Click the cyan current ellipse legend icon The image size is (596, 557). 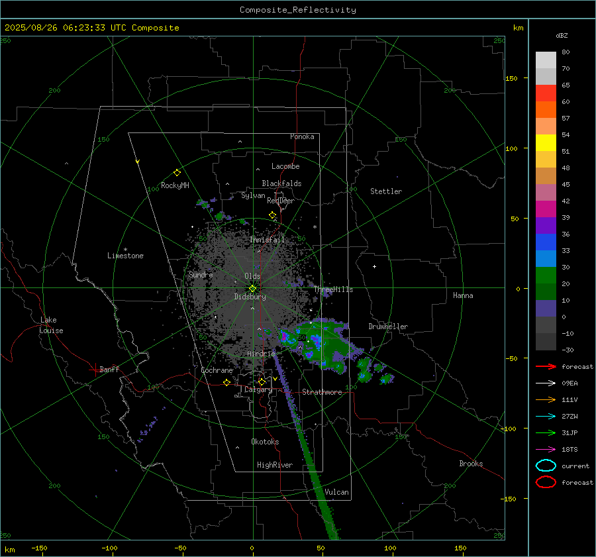click(x=546, y=466)
